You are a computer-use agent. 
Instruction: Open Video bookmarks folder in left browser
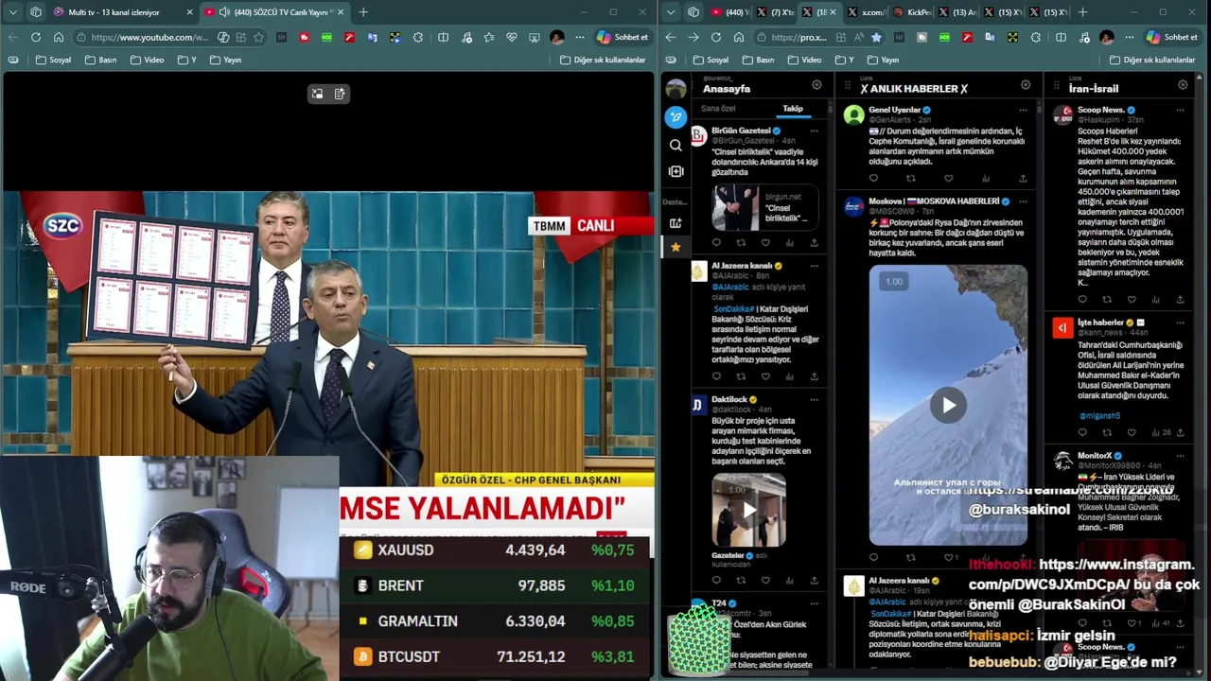147,60
